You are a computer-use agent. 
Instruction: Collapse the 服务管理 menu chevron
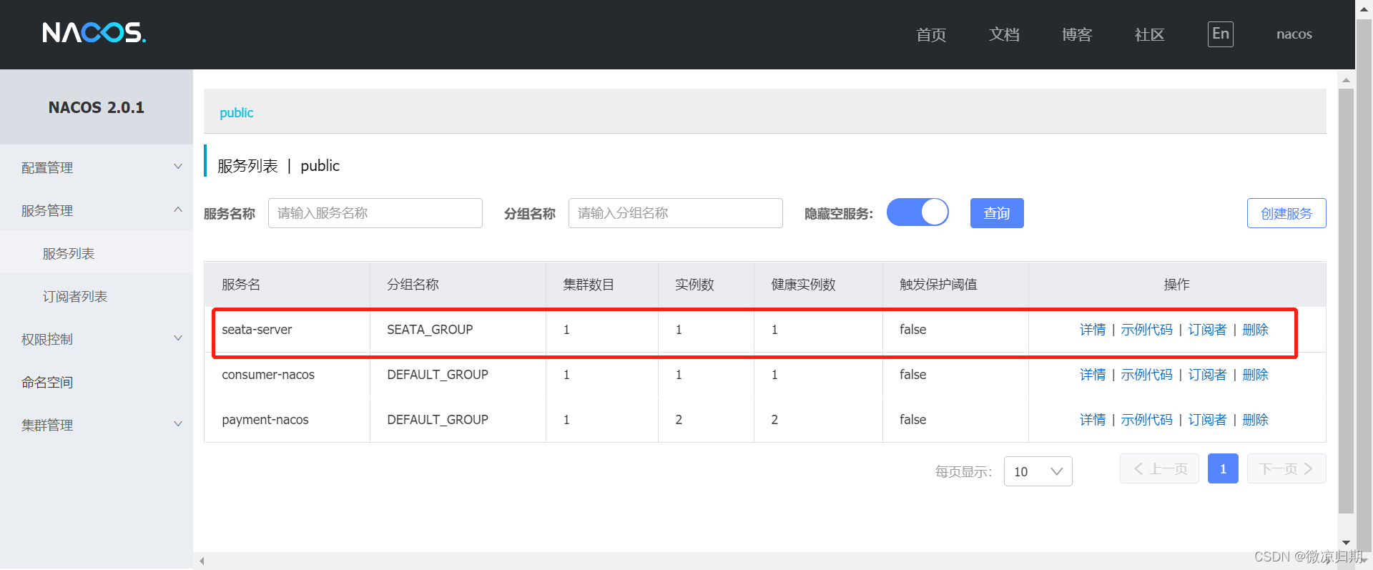pyautogui.click(x=178, y=210)
